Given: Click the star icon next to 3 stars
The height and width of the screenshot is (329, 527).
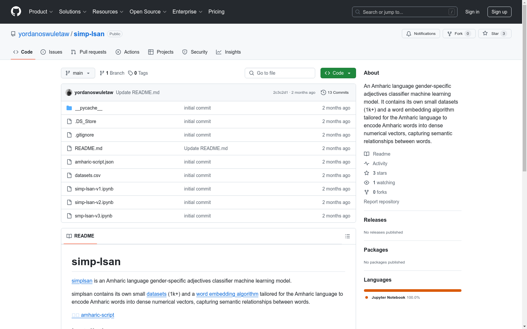Looking at the screenshot, I should (x=367, y=173).
